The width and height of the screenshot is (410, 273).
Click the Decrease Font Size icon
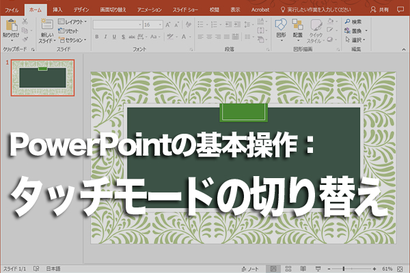[177, 25]
